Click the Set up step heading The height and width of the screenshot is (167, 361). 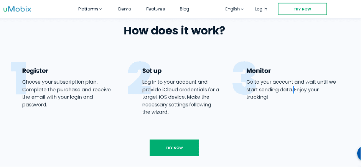coord(152,71)
